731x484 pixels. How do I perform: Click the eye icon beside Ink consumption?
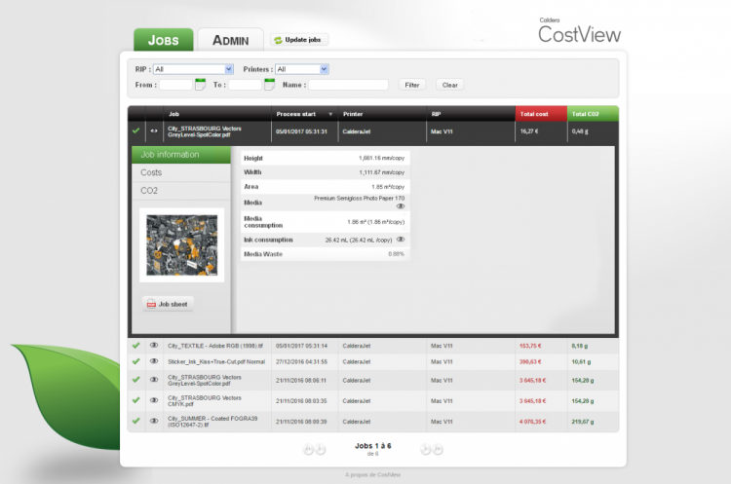click(x=400, y=239)
